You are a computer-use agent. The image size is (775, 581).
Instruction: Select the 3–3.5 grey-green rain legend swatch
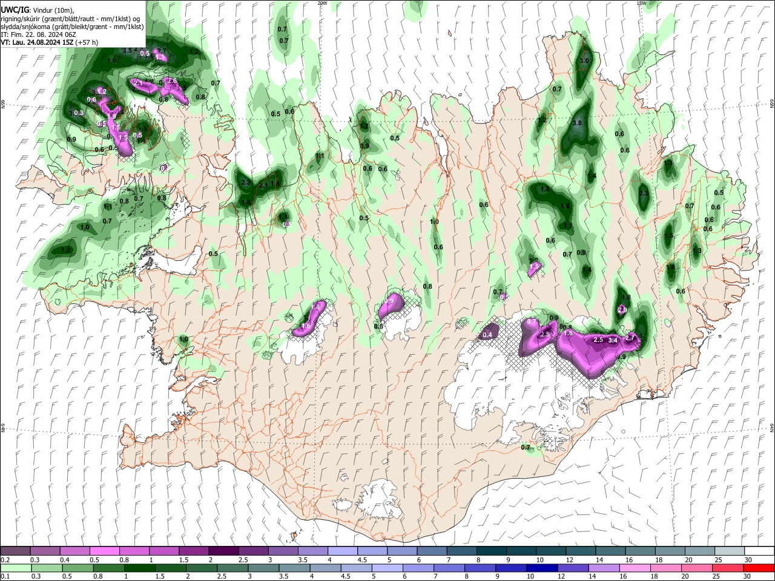[x=264, y=568]
